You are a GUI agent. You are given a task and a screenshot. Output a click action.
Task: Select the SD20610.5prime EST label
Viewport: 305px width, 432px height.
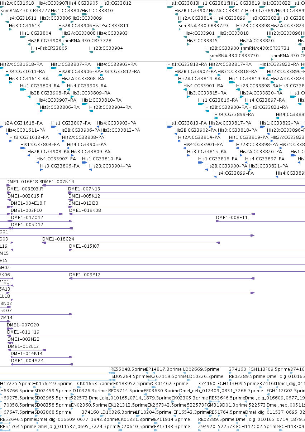[x=135, y=427]
